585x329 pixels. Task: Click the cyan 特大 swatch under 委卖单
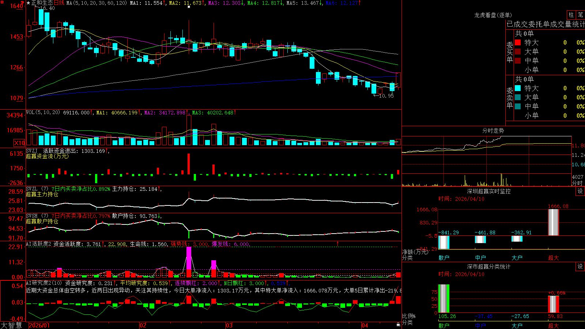click(x=518, y=88)
